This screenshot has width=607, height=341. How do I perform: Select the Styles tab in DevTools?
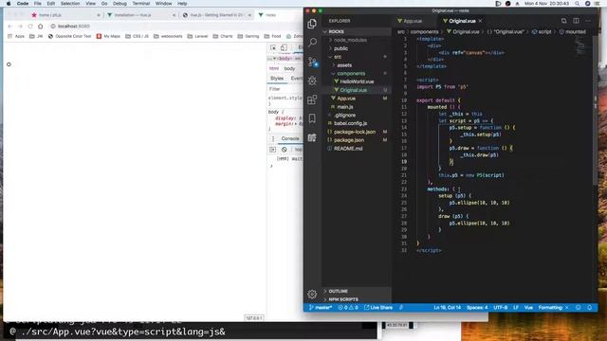[x=276, y=79]
